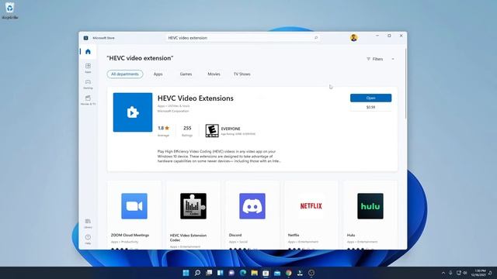497x279 pixels.
Task: Click Microsoft Store taskbar icon
Action: tap(266, 273)
